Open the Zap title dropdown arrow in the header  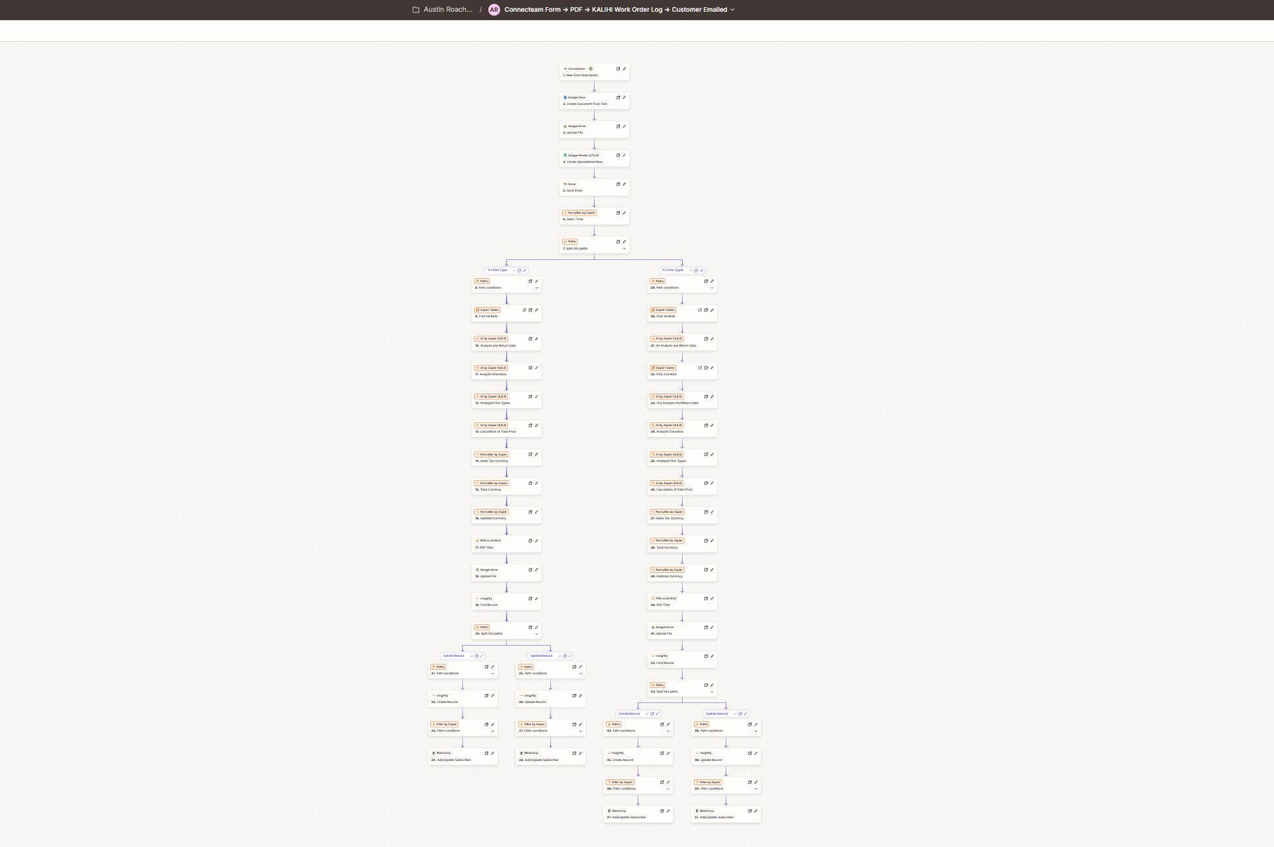tap(732, 10)
